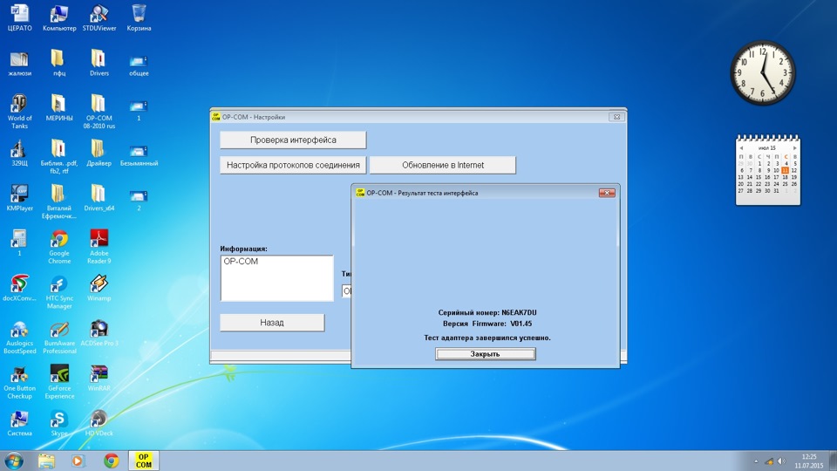Select жалюзи desktop icon
Image resolution: width=837 pixels, height=471 pixels.
click(x=19, y=63)
